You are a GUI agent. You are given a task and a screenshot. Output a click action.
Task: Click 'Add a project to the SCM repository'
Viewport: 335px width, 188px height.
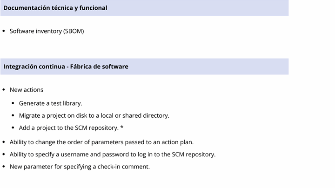pos(69,128)
